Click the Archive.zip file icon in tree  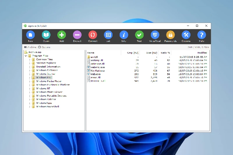[26, 52]
